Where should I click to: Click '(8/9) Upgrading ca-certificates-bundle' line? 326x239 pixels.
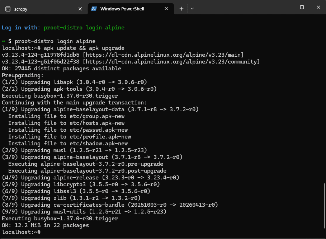pyautogui.click(x=110, y=205)
